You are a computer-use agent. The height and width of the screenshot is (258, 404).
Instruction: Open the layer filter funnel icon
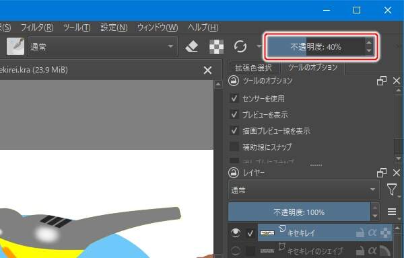(392, 189)
